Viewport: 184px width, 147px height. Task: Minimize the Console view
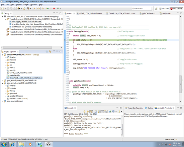click(117, 108)
